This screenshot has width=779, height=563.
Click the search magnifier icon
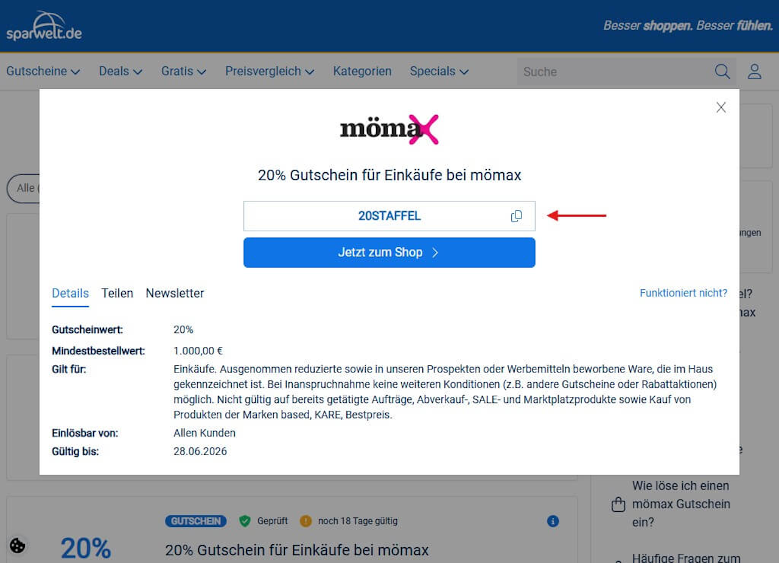pos(722,71)
